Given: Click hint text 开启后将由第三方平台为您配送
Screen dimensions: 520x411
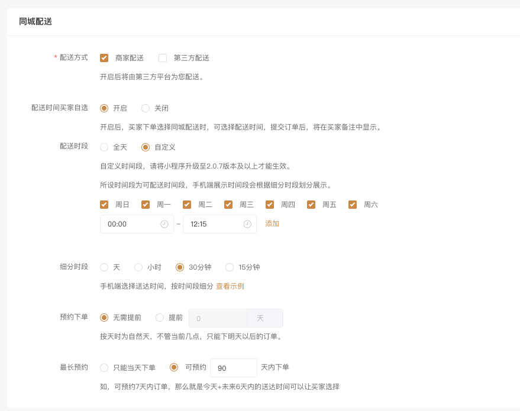Looking at the screenshot, I should click(x=152, y=77).
